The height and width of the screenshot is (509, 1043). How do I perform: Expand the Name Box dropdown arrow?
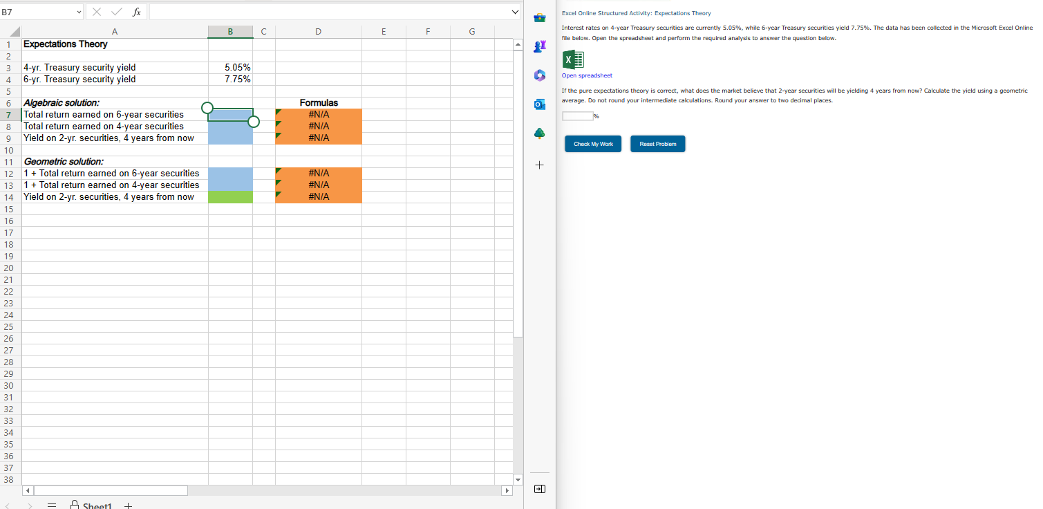(79, 12)
